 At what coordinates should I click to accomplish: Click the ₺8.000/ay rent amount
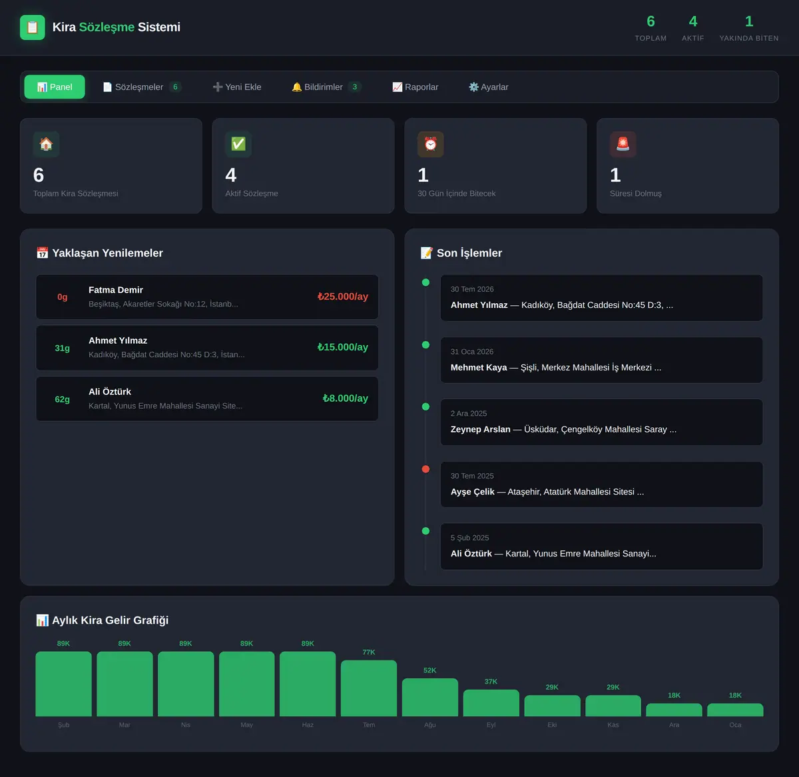(x=346, y=398)
